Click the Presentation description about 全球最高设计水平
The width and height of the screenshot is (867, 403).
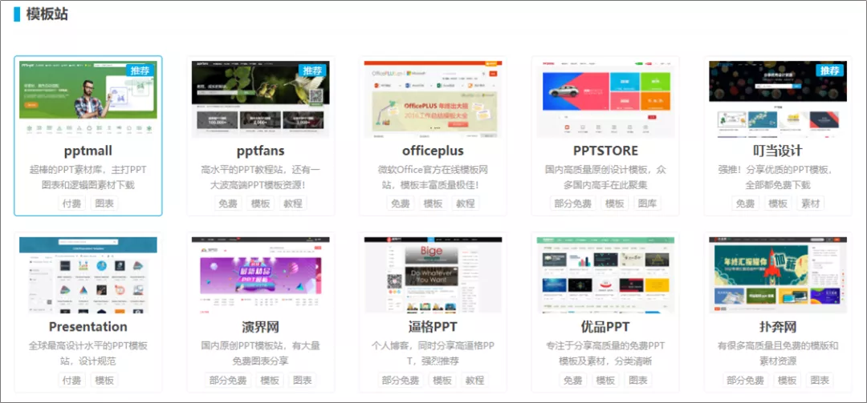coord(88,354)
